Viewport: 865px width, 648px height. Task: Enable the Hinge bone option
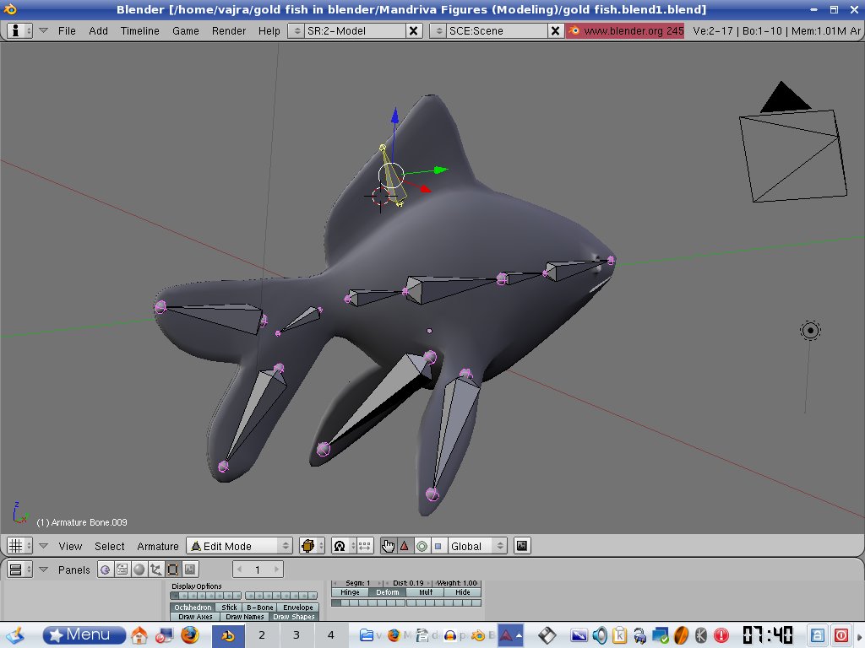(x=350, y=592)
